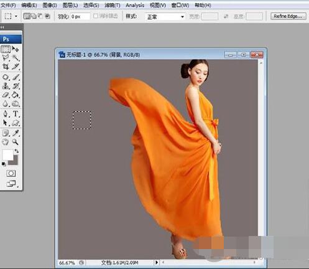The image size is (309, 269).
Task: Click the white foreground color swatch
Action: (7, 154)
